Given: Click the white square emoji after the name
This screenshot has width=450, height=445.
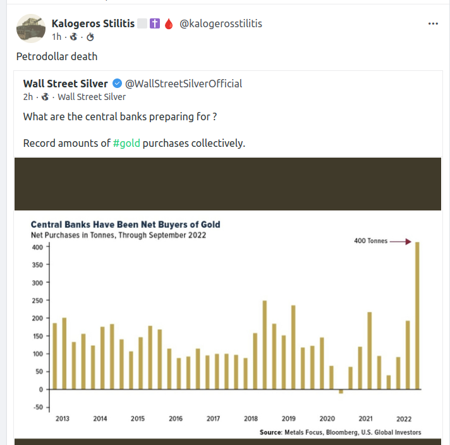Looking at the screenshot, I should coord(142,23).
